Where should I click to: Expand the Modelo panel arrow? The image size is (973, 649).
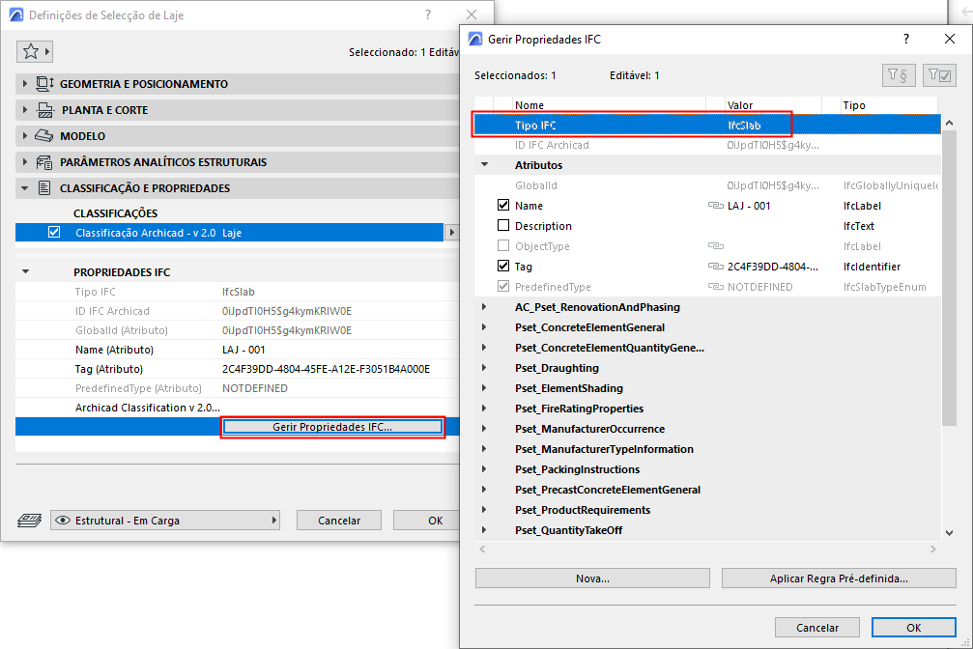25,135
